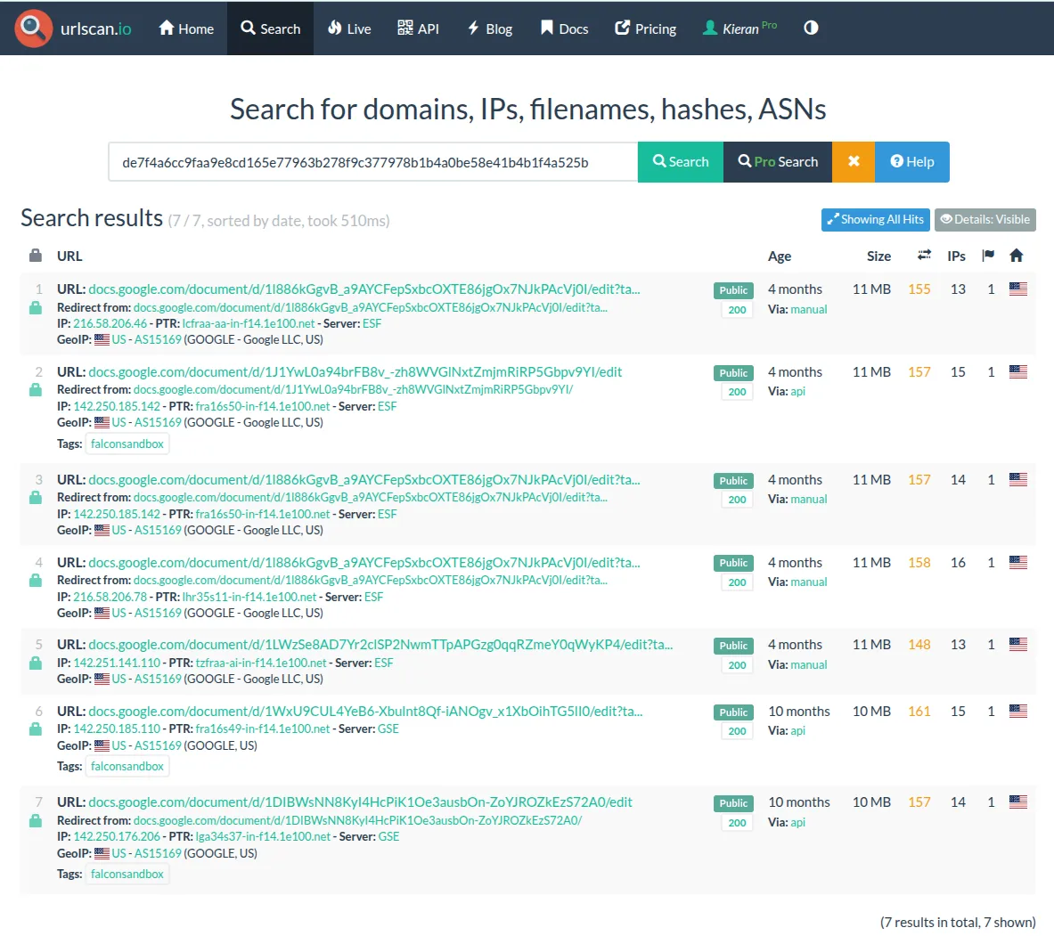Viewport: 1054px width, 936px height.
Task: Clear search with orange X button
Action: pyautogui.click(x=854, y=162)
